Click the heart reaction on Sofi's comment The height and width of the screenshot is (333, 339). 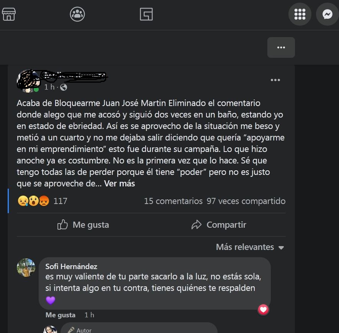pos(263,310)
